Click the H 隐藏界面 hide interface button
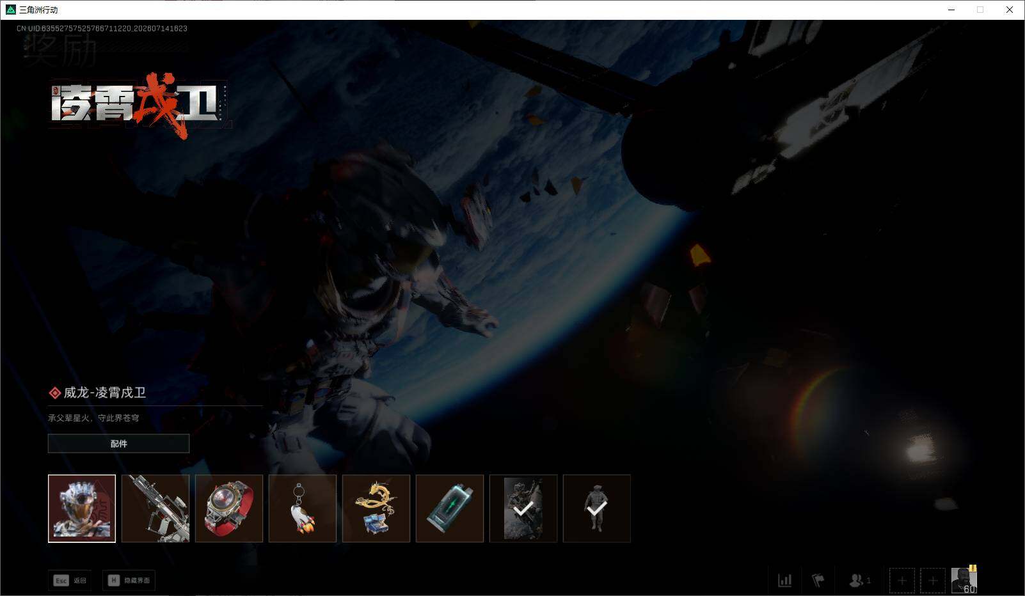1025x596 pixels. click(x=129, y=580)
